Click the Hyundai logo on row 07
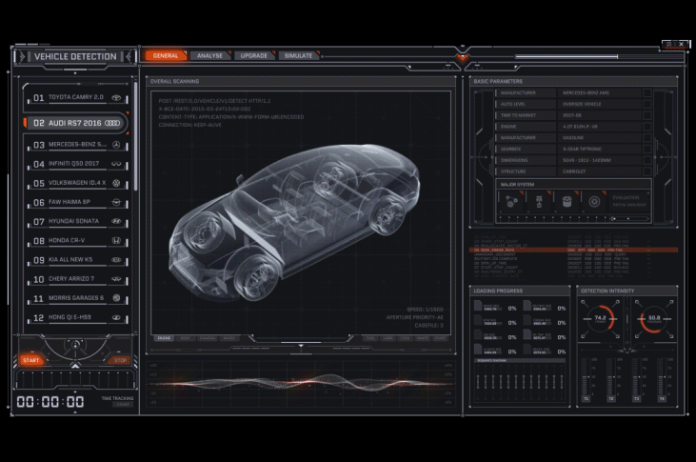Viewport: 696px width, 462px height. tap(116, 221)
